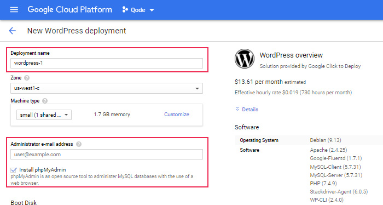Click the $13.61 per month estimate
The image size is (383, 205).
(x=259, y=82)
